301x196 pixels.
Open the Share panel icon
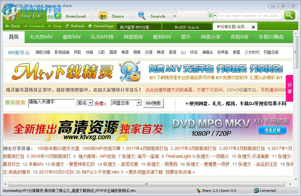(104, 16)
